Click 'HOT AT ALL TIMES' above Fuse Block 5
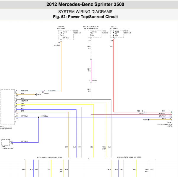This screenshot has height=177, width=178. (x=61, y=28)
